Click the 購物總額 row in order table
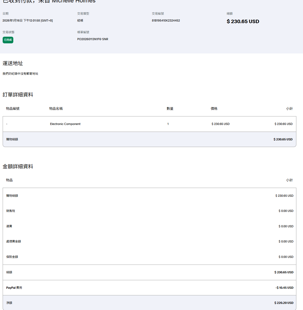Screen dimensions: 303x310 point(12,139)
